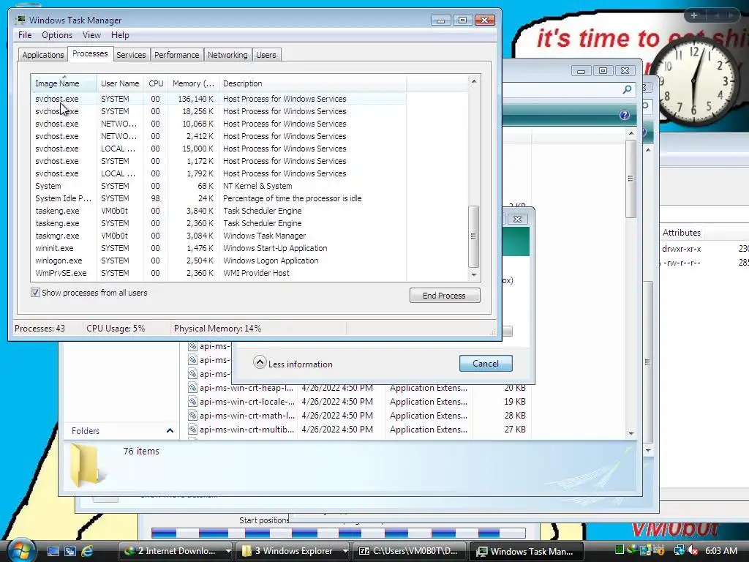Image resolution: width=749 pixels, height=562 pixels.
Task: Click file icon of api-ms-win-crt-locale row
Action: pyautogui.click(x=192, y=402)
